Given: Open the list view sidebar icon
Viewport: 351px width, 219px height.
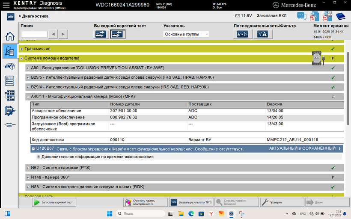Looking at the screenshot, I should click(9, 81).
